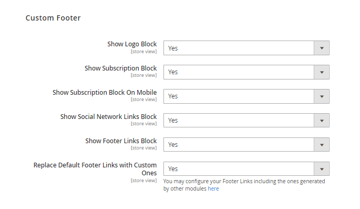This screenshot has height=209, width=360.
Task: Click the Show Logo Block label
Action: pyautogui.click(x=132, y=44)
